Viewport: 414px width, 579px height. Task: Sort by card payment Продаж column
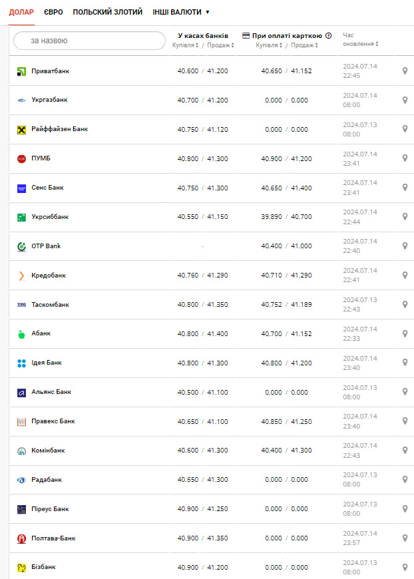(x=304, y=45)
